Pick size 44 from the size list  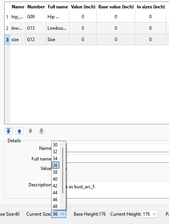[x=55, y=193]
